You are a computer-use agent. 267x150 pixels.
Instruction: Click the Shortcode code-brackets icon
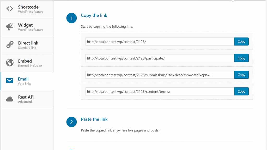(x=10, y=9)
